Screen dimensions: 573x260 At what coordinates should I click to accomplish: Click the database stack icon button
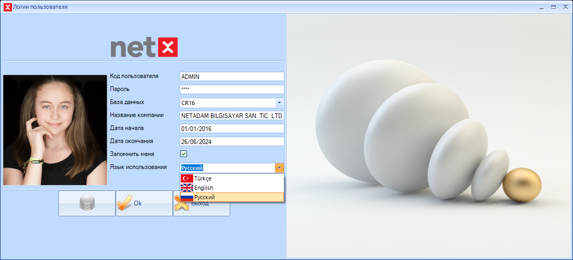[x=86, y=203]
